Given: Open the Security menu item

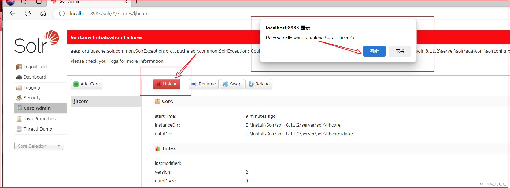Looking at the screenshot, I should coord(40,98).
